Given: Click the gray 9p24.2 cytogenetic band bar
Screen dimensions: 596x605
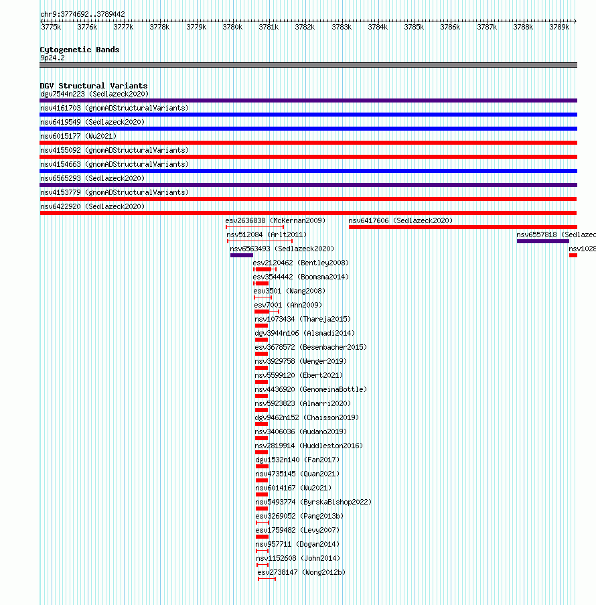Looking at the screenshot, I should pos(308,65).
